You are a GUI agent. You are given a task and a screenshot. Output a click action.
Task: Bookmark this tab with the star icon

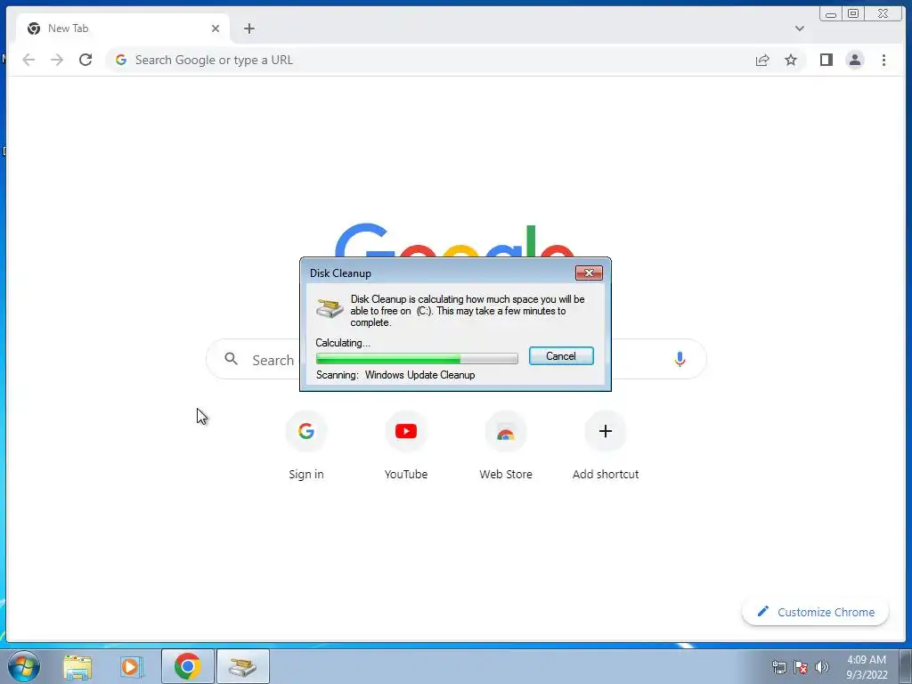pos(791,60)
